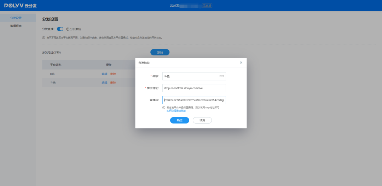This screenshot has height=186, width=382.
Task: Open the 如何获得推流地址 link
Action: (176, 111)
